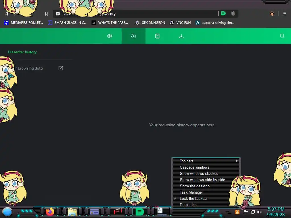Open the purple window taskbar icon
Image resolution: width=291 pixels, height=218 pixels.
tap(94, 212)
